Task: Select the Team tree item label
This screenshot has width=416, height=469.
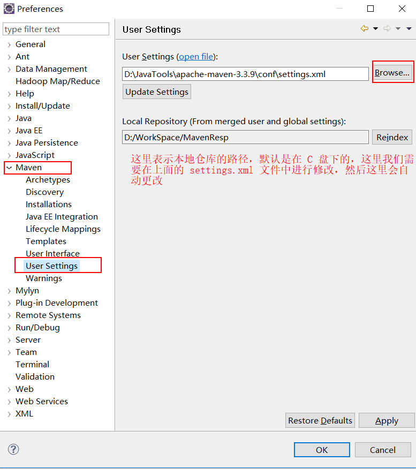Action: [x=26, y=352]
